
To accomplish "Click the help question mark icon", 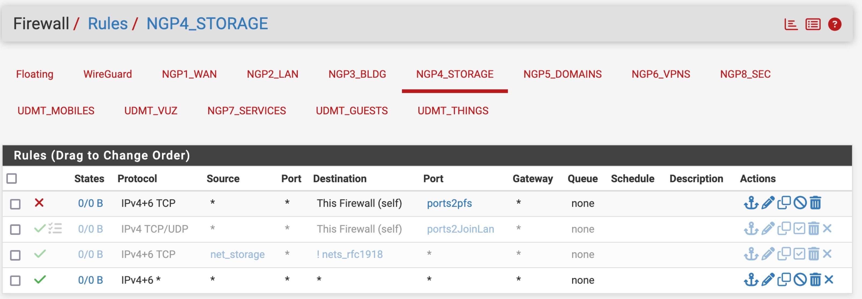I will 834,24.
